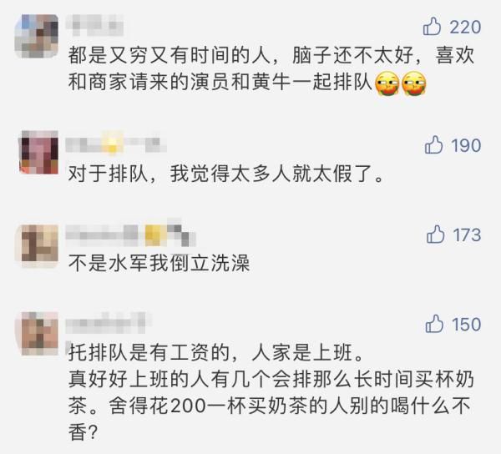Image resolution: width=501 pixels, height=454 pixels.
Task: Select the comment text '不是水军我倒立洗澡'
Action: (159, 263)
